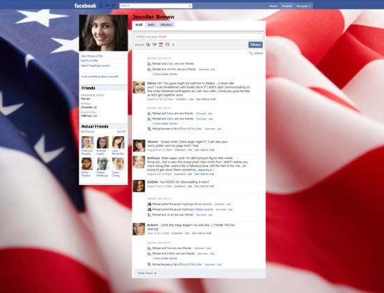Open the notifications icon in top bar

coord(113,6)
